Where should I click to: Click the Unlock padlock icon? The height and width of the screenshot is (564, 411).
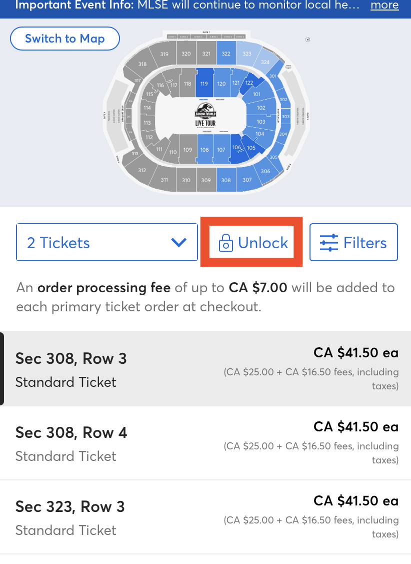click(225, 243)
